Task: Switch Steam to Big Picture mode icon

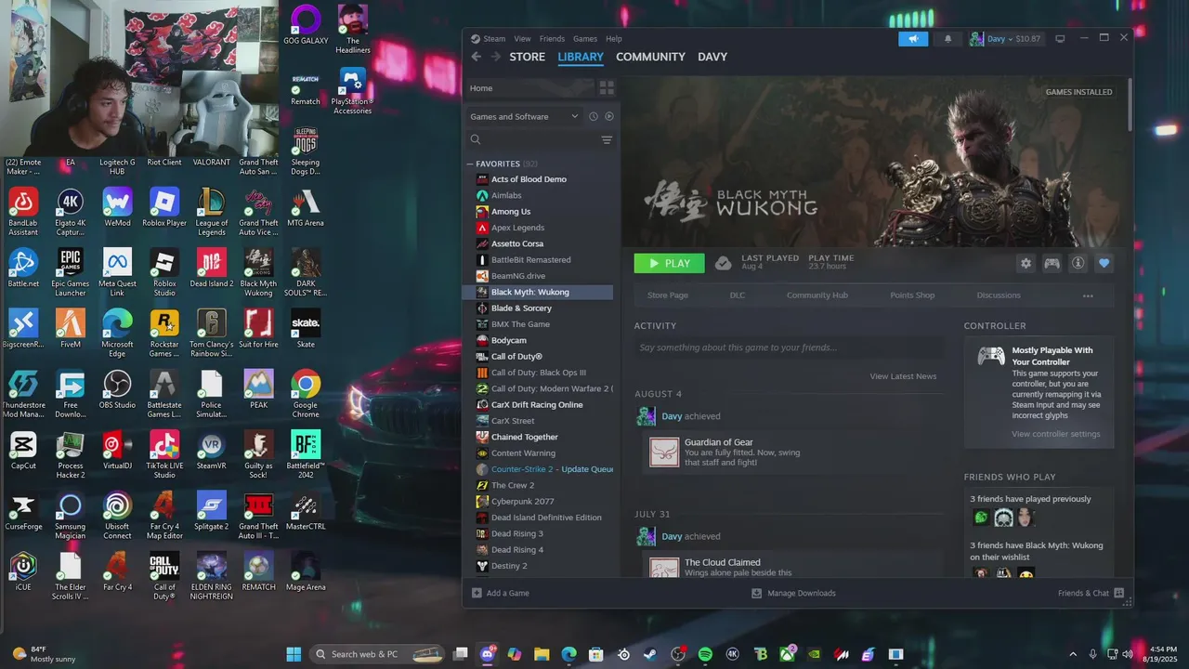Action: 1060,39
